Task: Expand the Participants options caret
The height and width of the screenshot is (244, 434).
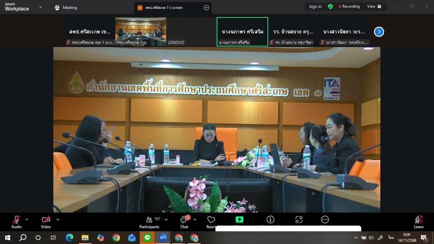Action: [166, 219]
